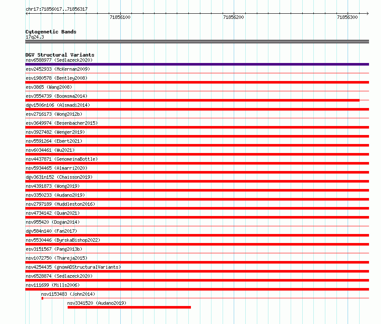Open variant nsv1153483 (John2014)
The width and height of the screenshot is (381, 324).
(68, 294)
